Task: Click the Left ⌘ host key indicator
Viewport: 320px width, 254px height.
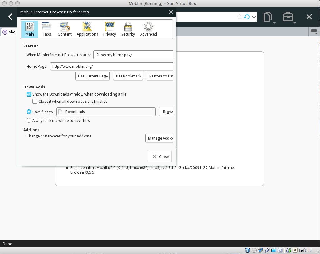Action: (305, 250)
